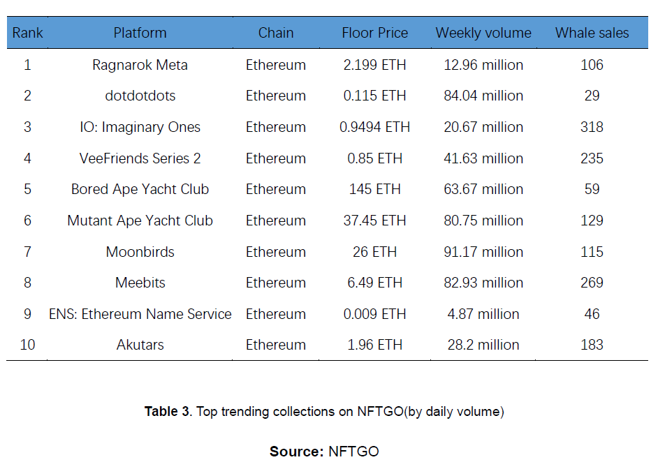Click the Source: NFTGO text
Image resolution: width=658 pixels, height=469 pixels.
coord(324,452)
